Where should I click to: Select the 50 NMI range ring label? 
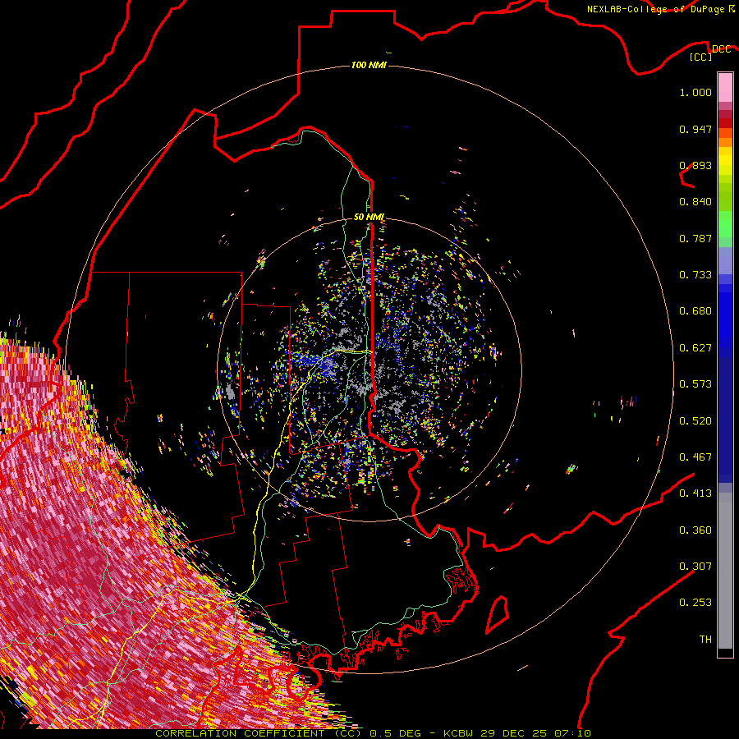pos(369,217)
